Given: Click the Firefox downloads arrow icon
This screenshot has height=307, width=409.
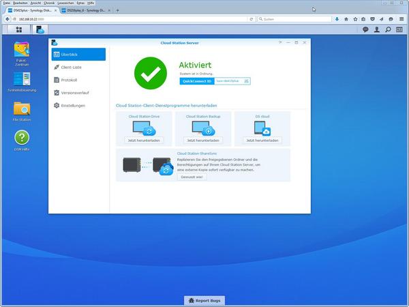Looking at the screenshot, I should (x=337, y=19).
